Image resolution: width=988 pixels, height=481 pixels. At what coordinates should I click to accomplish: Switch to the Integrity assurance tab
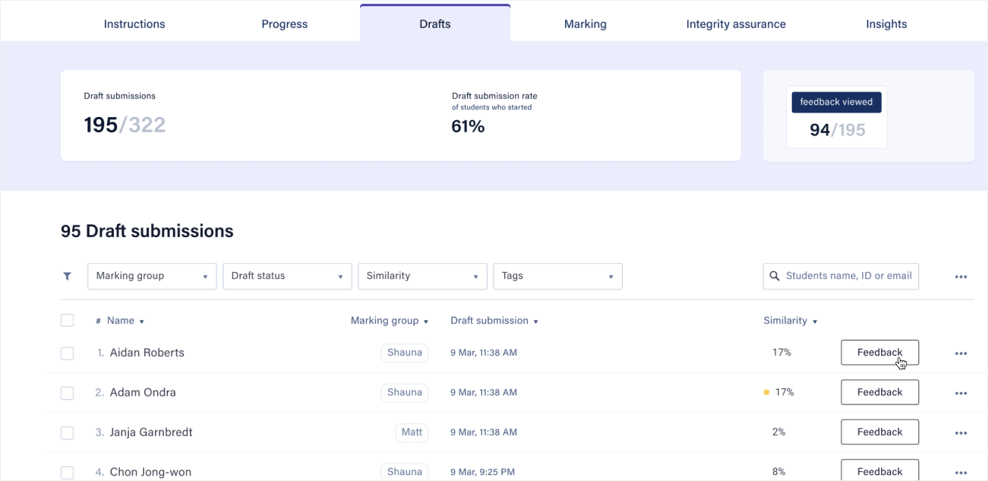[x=735, y=24]
